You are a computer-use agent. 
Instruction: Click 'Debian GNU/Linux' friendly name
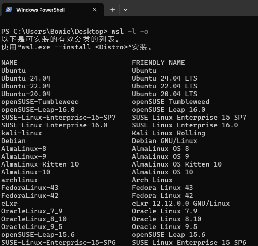[x=165, y=141]
